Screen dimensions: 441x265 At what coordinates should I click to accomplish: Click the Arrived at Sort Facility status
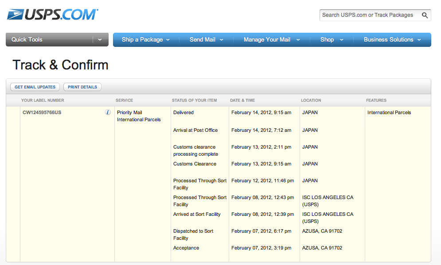pyautogui.click(x=197, y=215)
